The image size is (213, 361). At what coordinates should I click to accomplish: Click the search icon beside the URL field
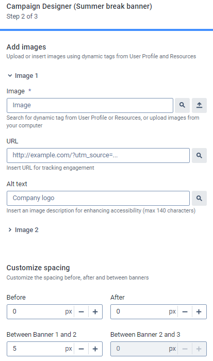click(x=199, y=155)
